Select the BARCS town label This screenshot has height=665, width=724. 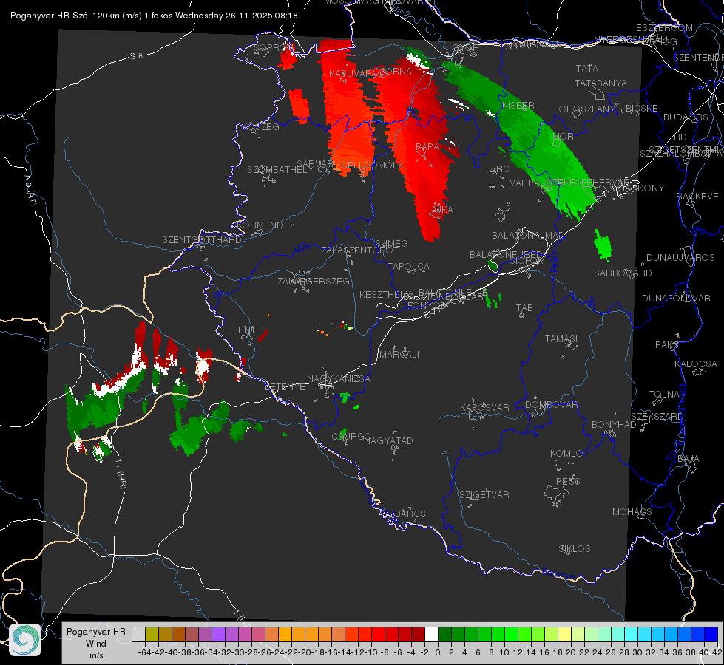point(410,514)
